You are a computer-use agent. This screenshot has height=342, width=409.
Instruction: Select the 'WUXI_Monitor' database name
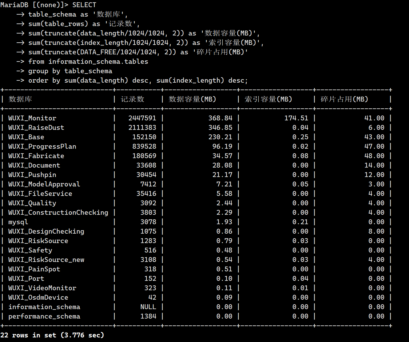click(x=32, y=118)
